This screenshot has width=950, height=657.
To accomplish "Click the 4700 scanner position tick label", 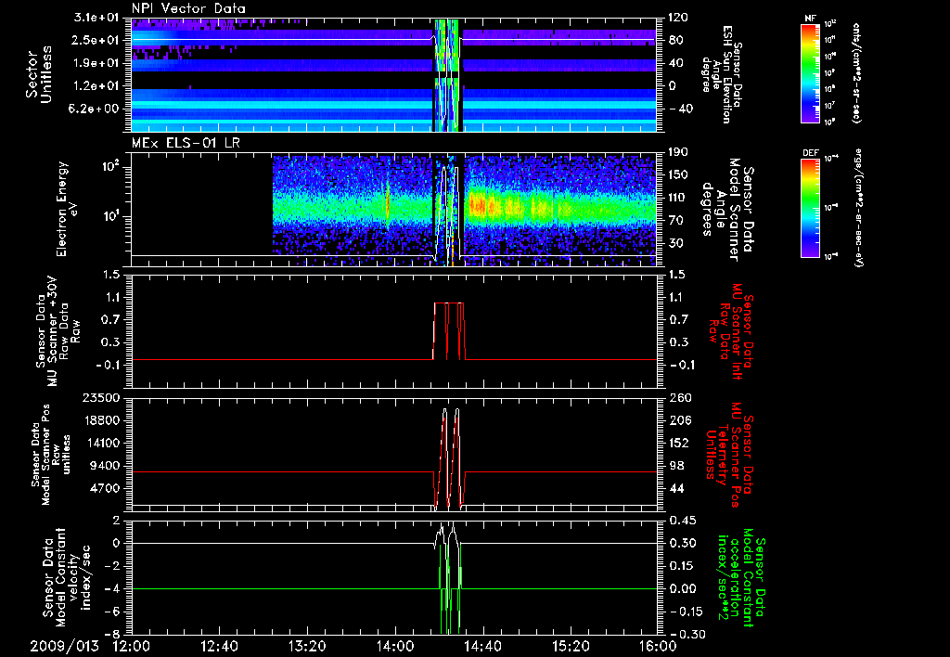I will (106, 488).
